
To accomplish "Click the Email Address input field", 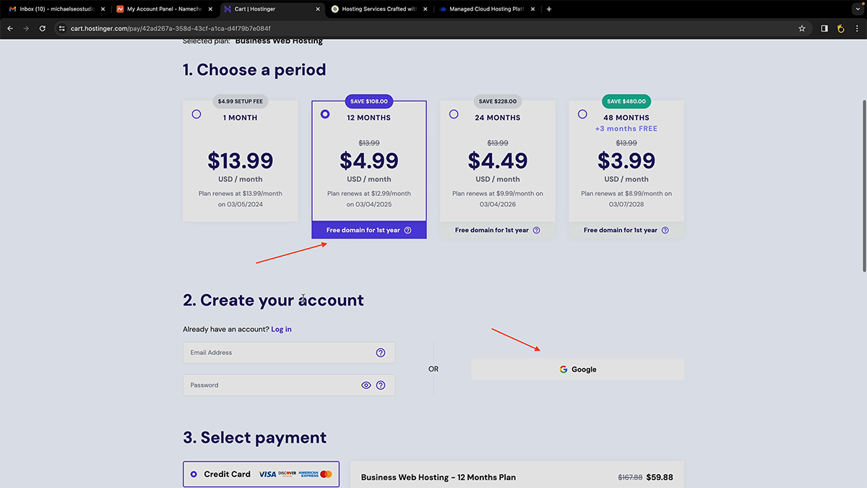I will tap(289, 353).
